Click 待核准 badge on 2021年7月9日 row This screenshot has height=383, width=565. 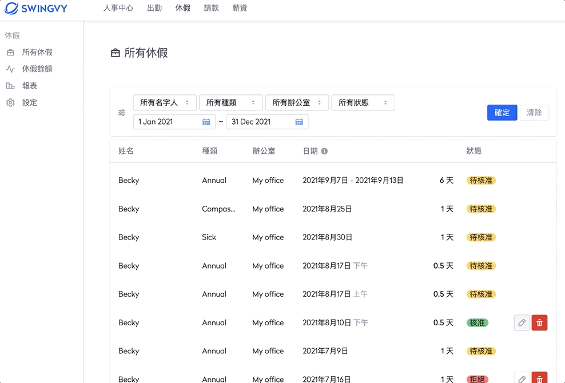[481, 352]
